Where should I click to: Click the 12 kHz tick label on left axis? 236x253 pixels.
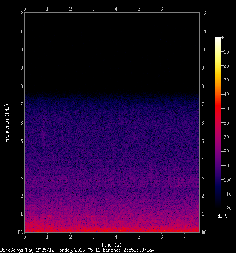21,13
